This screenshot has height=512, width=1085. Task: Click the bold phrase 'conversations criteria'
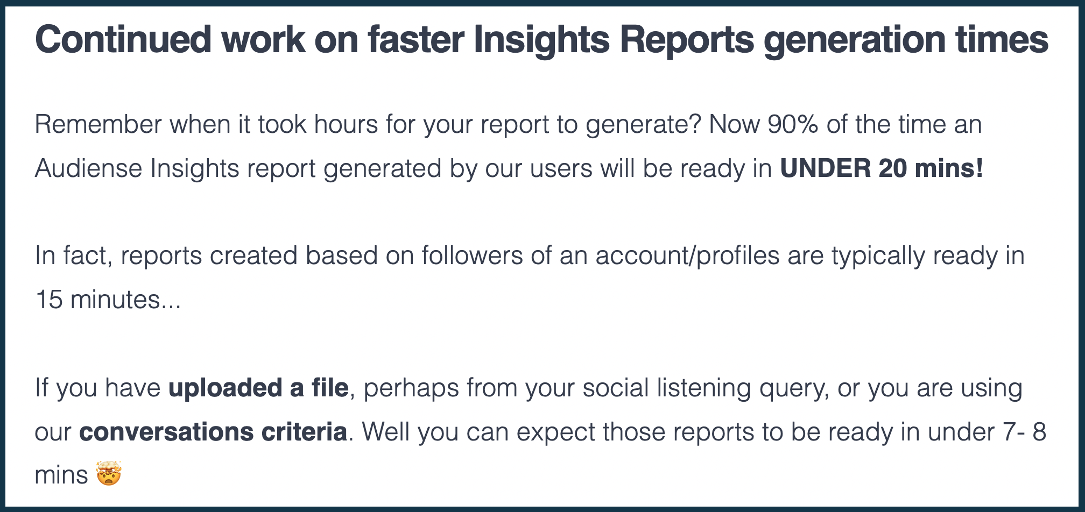(213, 432)
